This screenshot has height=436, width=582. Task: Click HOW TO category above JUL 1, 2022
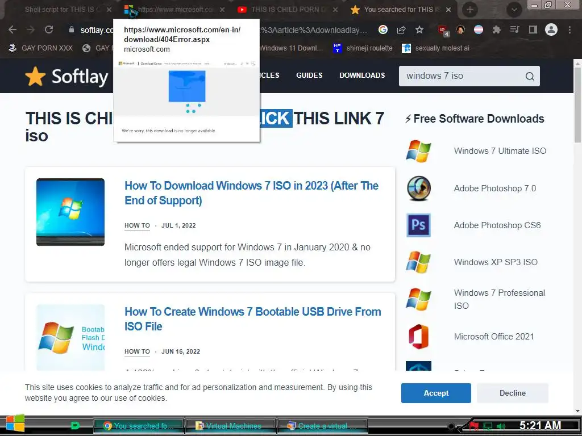[137, 225]
